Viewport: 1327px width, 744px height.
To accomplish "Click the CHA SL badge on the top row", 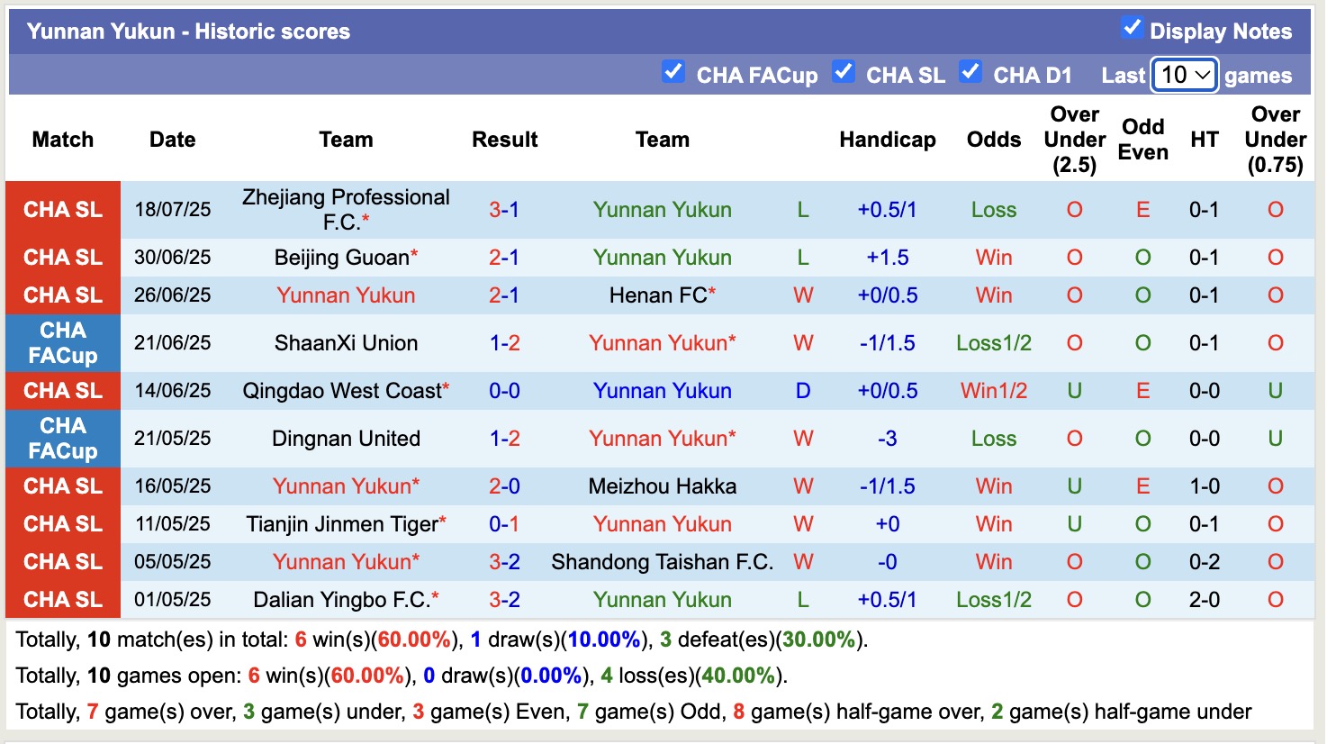I will pos(62,209).
